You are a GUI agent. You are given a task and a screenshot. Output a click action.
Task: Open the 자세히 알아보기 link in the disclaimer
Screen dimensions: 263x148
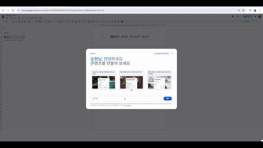128,106
